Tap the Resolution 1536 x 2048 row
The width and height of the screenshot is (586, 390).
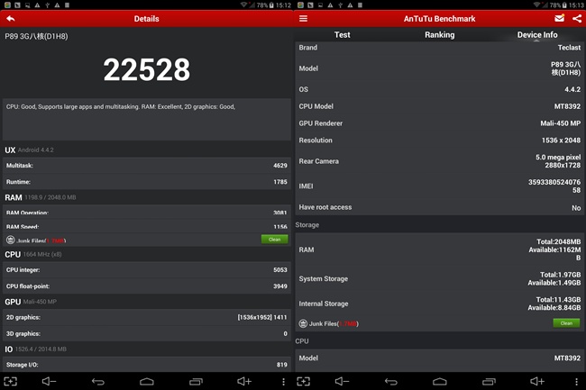click(x=440, y=141)
